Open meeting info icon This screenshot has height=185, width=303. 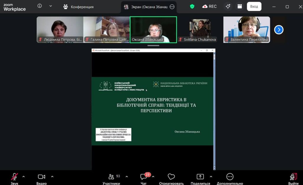pos(40,6)
